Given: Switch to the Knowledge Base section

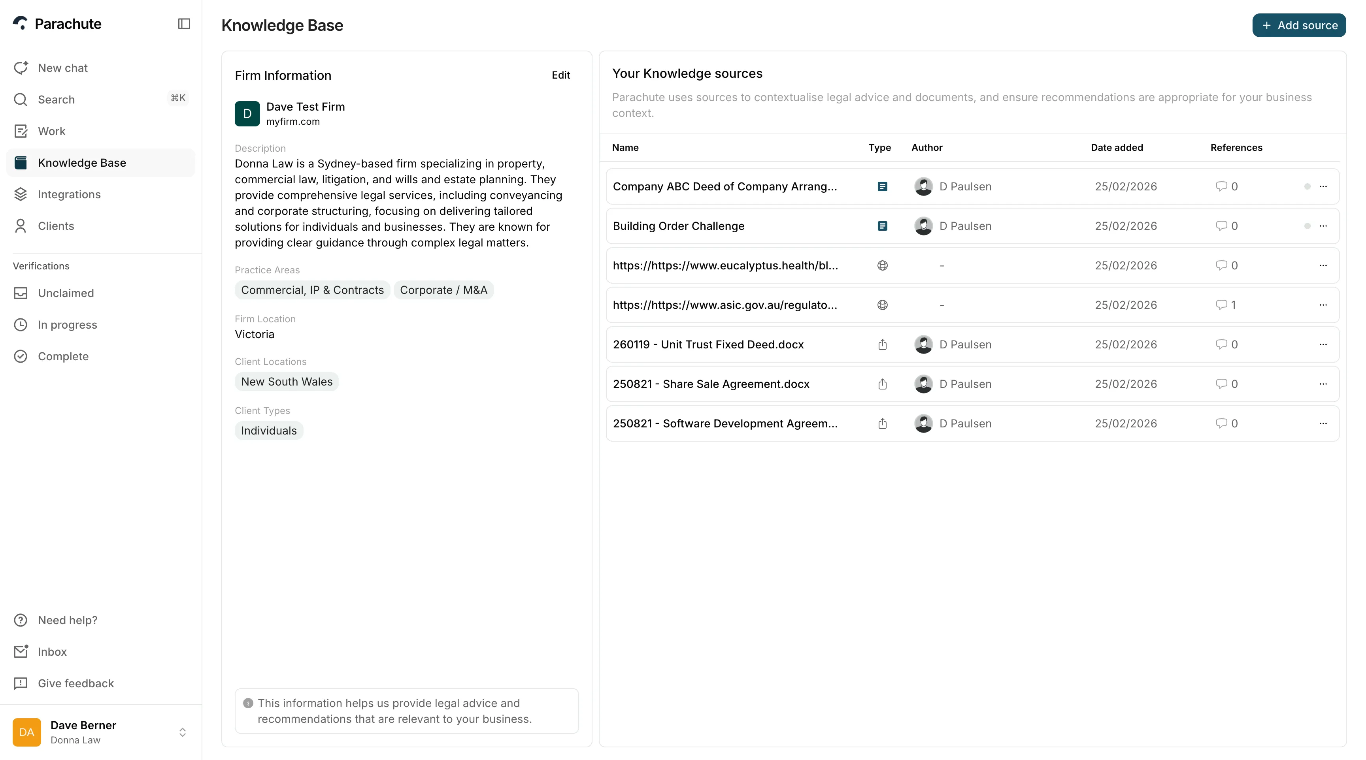Looking at the screenshot, I should click(82, 163).
